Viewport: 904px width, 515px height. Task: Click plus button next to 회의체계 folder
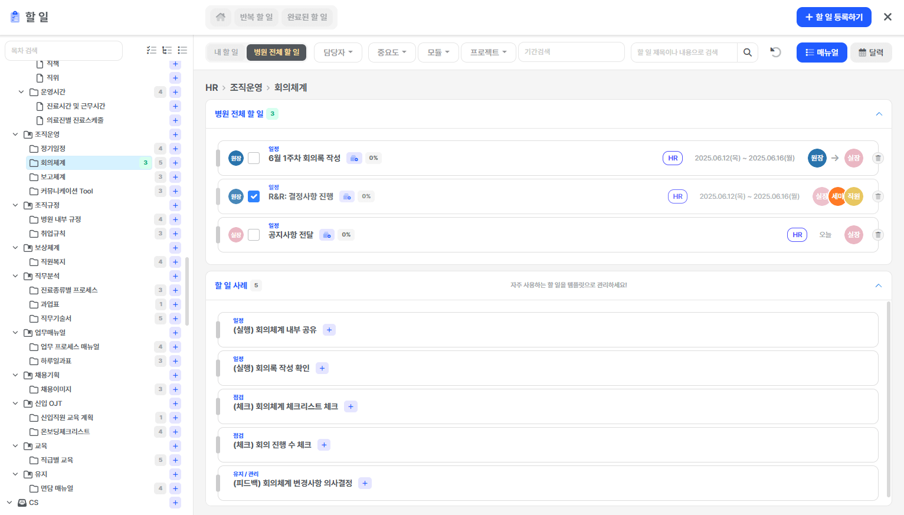[175, 163]
